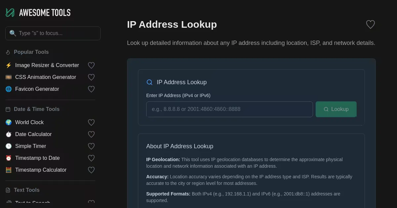The width and height of the screenshot is (397, 208).
Task: Click the lightning bolt Image Resizer icon
Action: pos(9,65)
